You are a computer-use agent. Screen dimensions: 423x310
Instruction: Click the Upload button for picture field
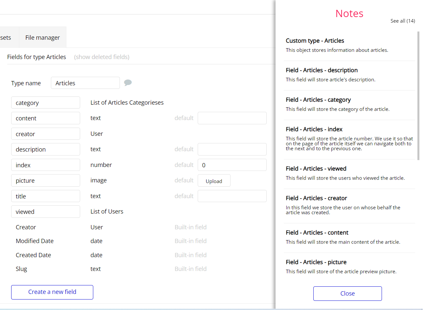(x=214, y=181)
